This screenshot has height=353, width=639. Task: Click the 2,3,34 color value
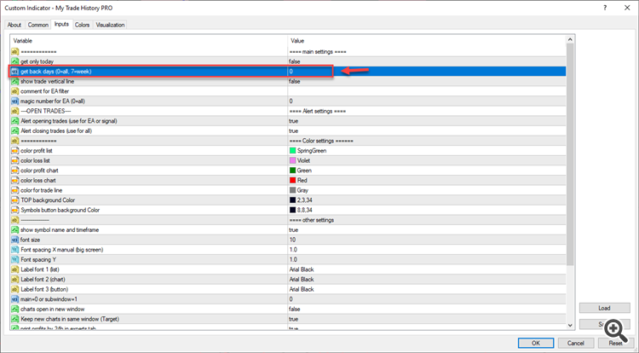(x=305, y=200)
